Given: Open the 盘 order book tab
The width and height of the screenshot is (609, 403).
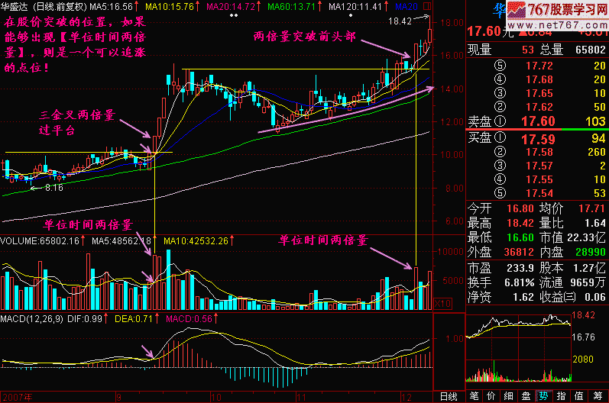Looking at the screenshot, I should (526, 396).
